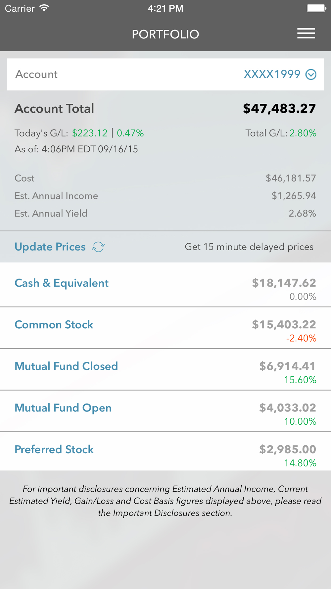Screen dimensions: 331x589
Task: Tap the Preferred Stock 14.80% gain
Action: pos(300,463)
